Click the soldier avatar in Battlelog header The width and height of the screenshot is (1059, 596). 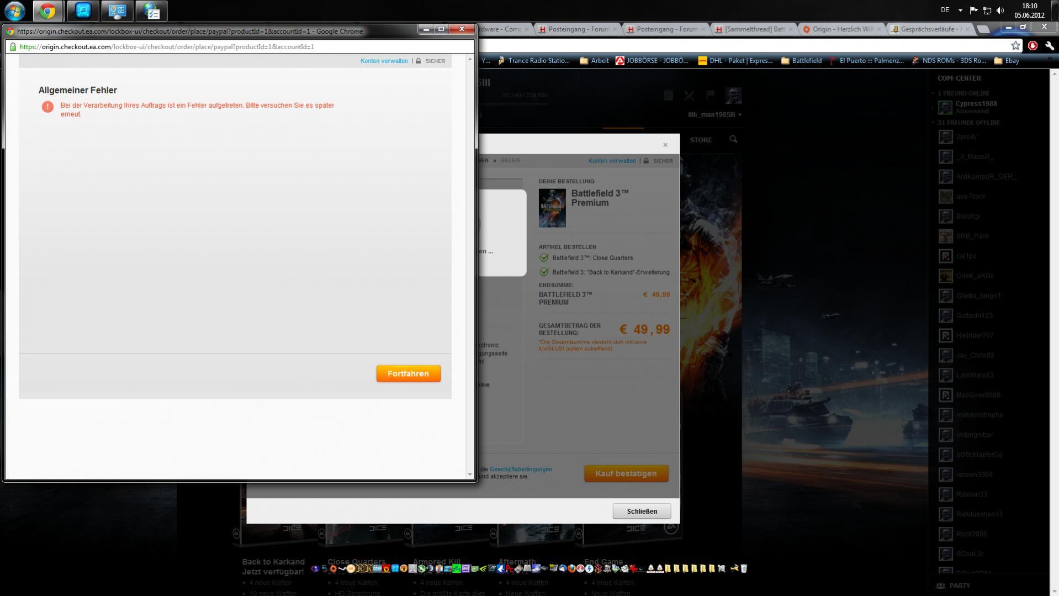[733, 96]
